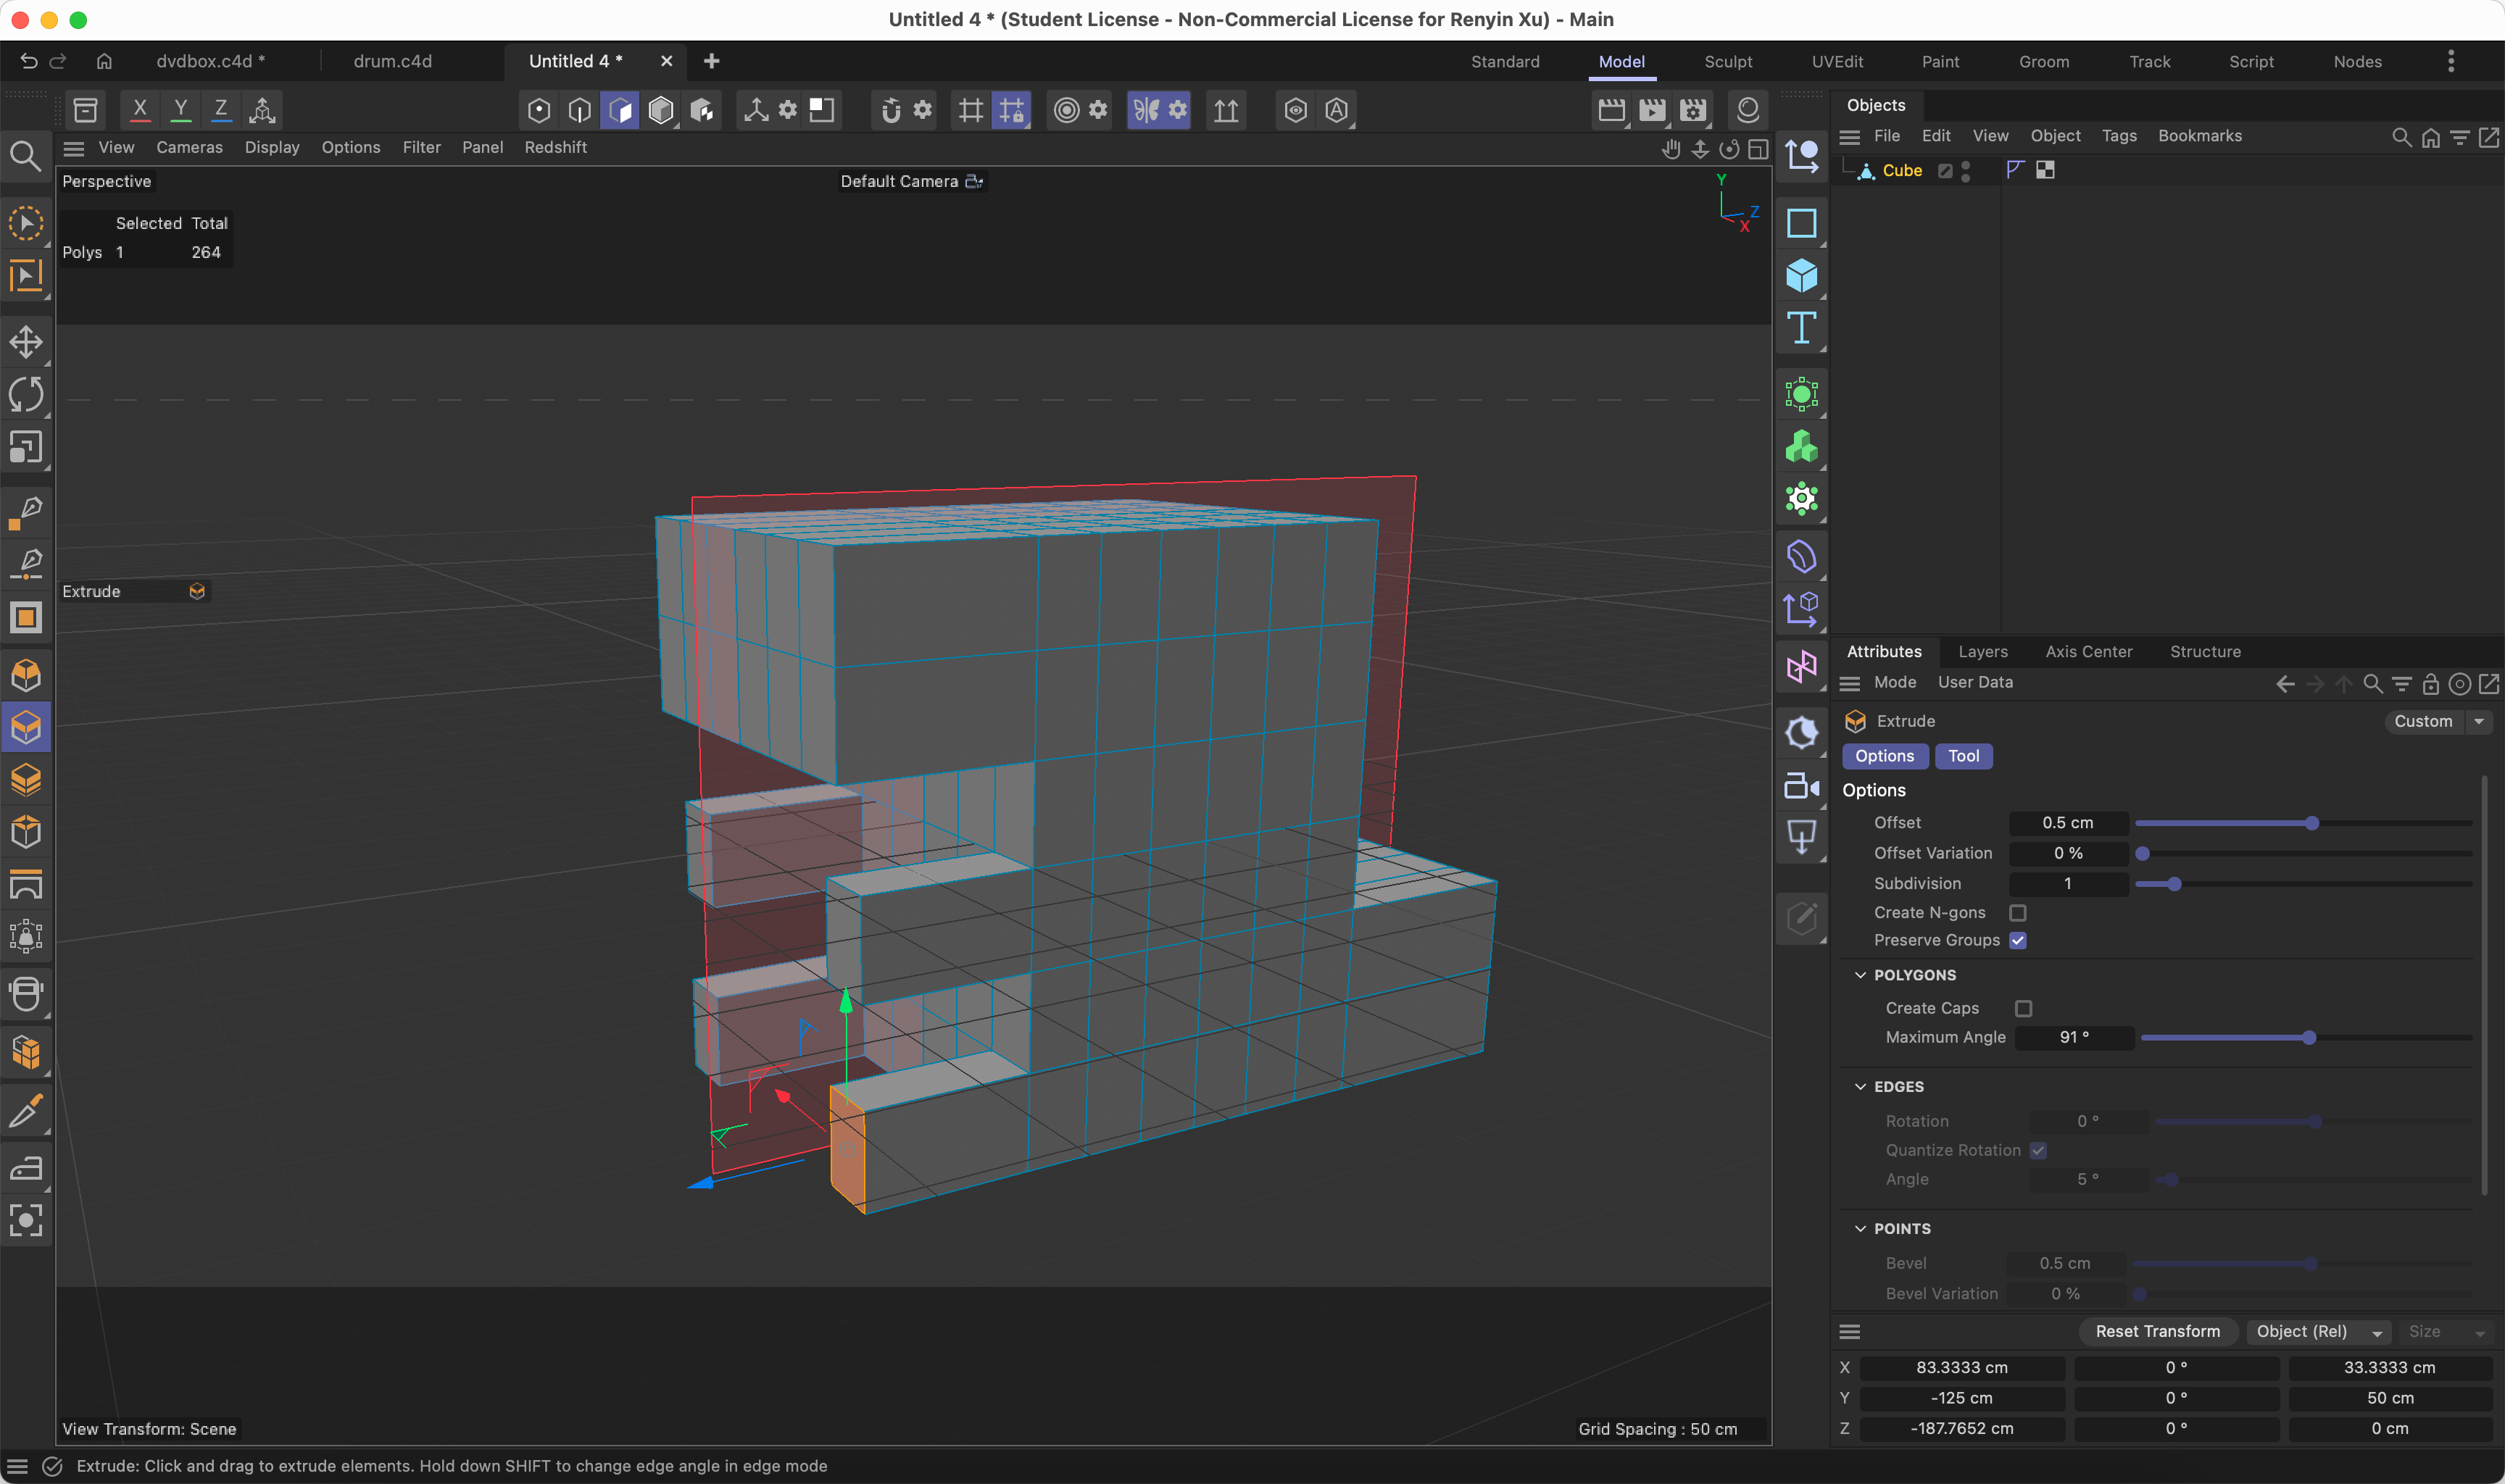The height and width of the screenshot is (1484, 2505).
Task: Collapse the POLYGONS section
Action: tap(1860, 975)
